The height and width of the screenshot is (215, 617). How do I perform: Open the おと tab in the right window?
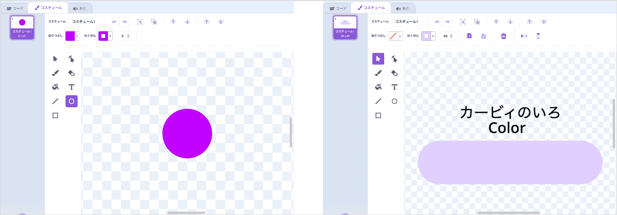click(x=402, y=8)
